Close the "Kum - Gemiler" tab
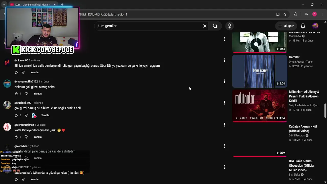The image size is (327, 184). 54,5
